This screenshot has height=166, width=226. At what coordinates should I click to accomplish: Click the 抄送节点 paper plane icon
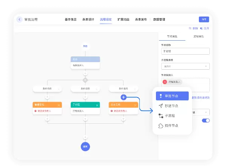pyautogui.click(x=160, y=106)
